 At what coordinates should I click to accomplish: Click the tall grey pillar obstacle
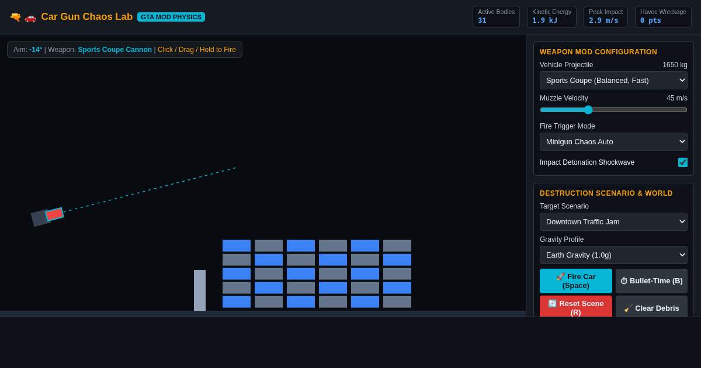pos(200,290)
